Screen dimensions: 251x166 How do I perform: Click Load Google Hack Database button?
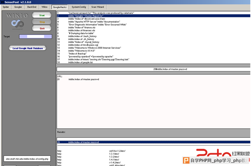[x=27, y=48]
